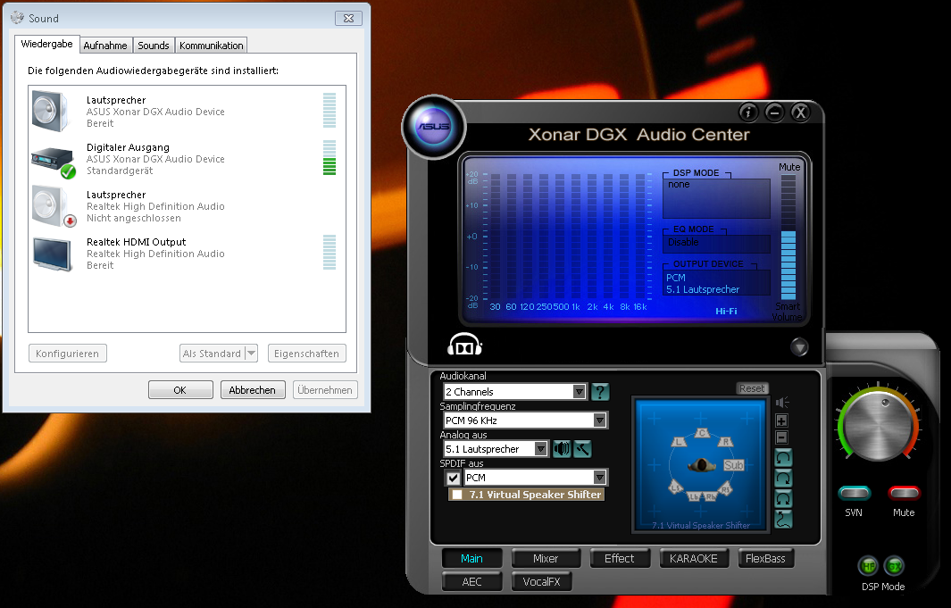Click the Eigenschaften button

click(306, 354)
